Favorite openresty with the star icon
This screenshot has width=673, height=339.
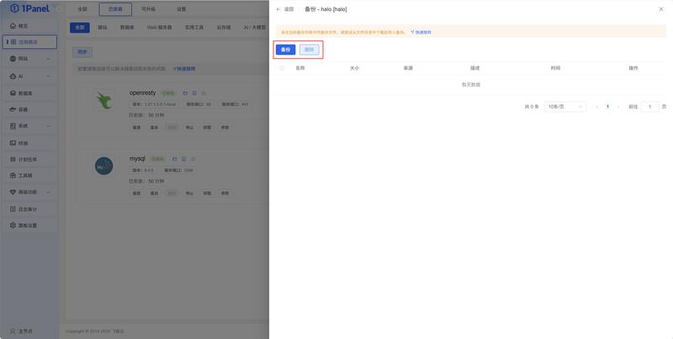204,93
